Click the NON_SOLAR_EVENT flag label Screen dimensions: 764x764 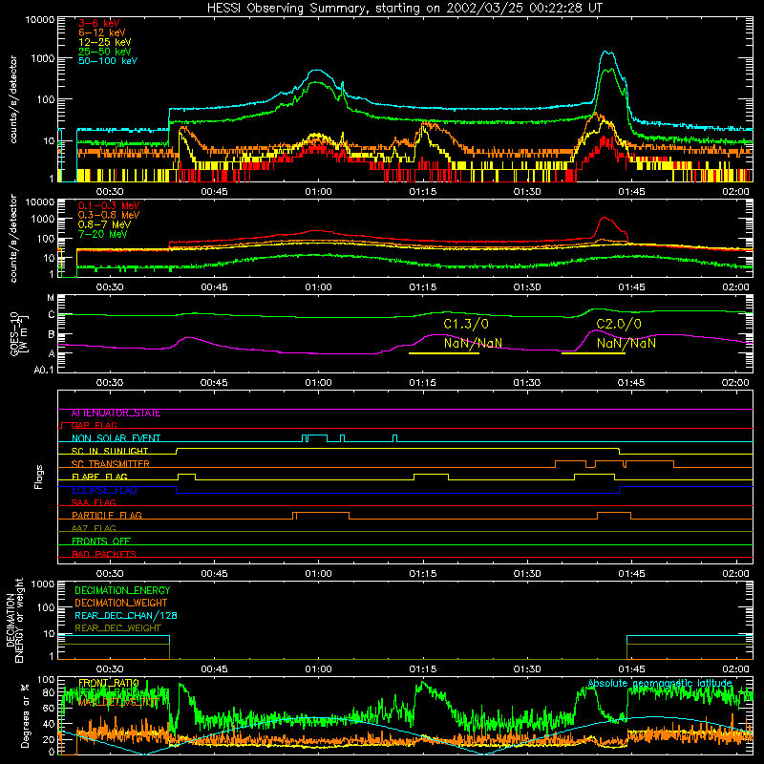coord(116,438)
